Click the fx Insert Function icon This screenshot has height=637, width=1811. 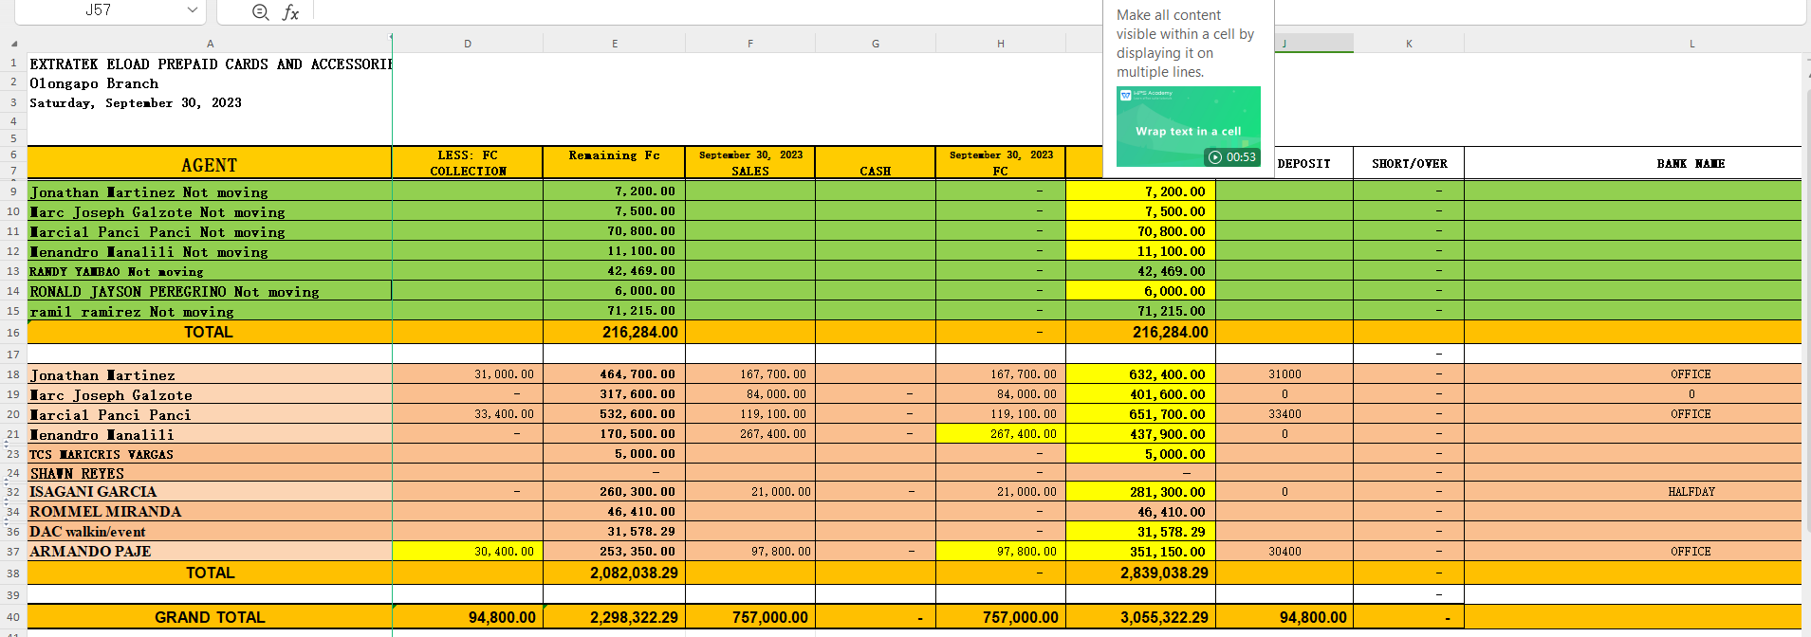[290, 11]
